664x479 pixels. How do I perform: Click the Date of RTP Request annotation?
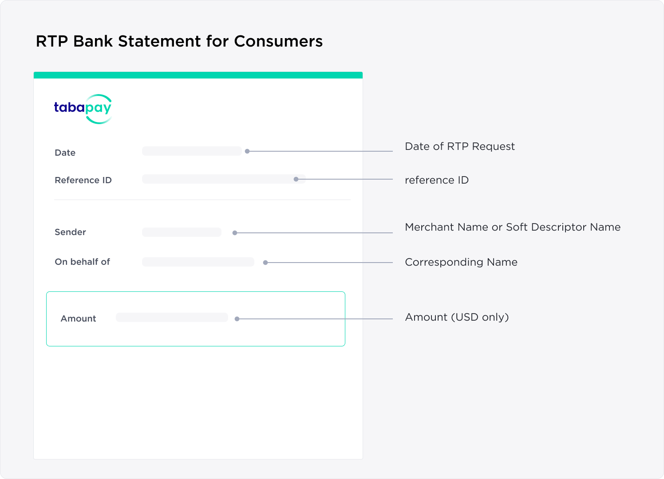click(x=460, y=147)
